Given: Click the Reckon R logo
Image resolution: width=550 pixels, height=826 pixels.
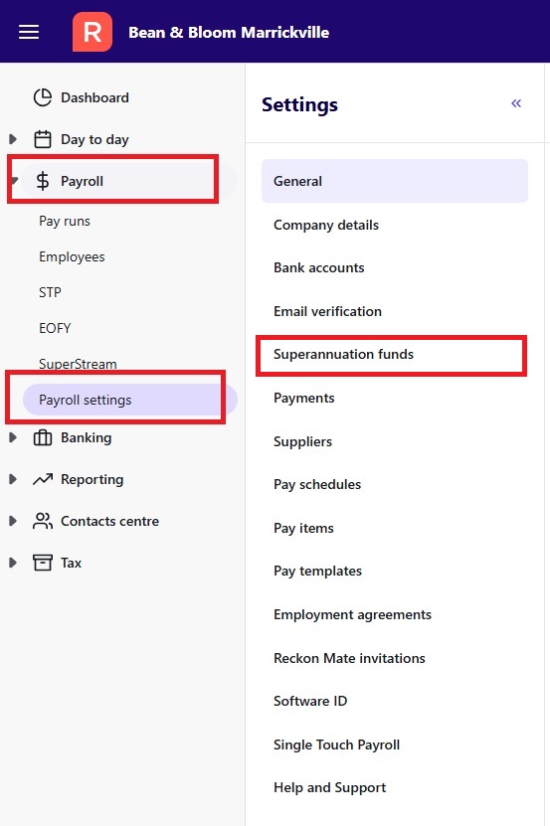Looking at the screenshot, I should click(92, 32).
